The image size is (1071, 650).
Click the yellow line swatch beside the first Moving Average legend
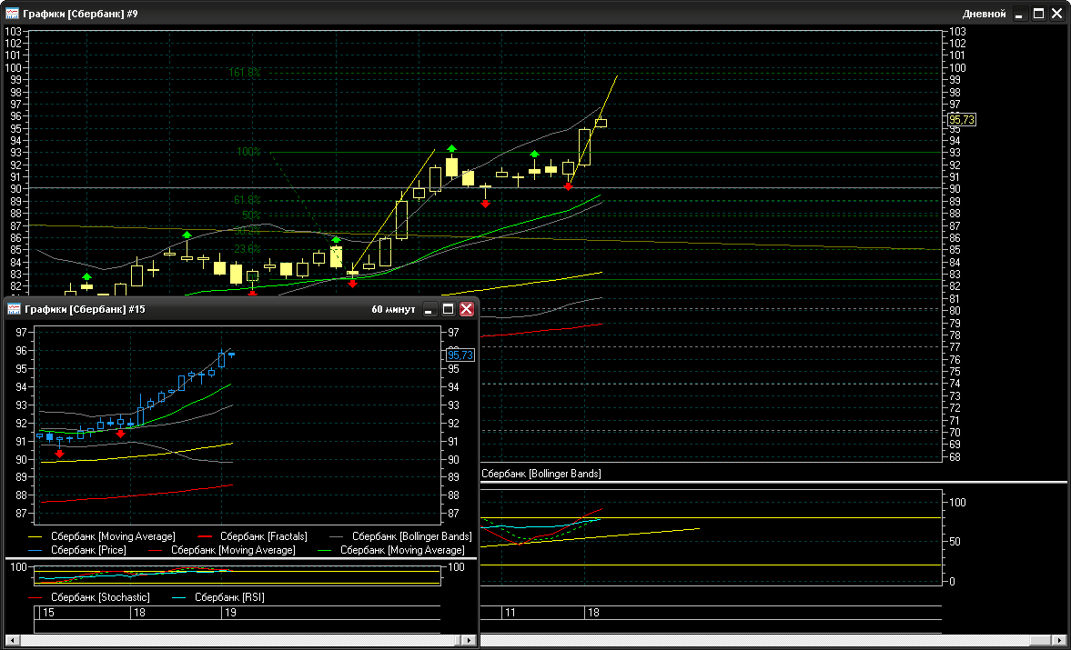(x=35, y=536)
